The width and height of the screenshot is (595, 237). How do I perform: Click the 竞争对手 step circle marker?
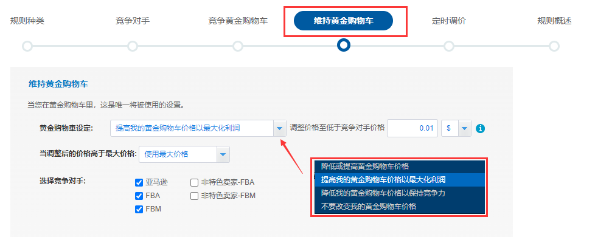tap(133, 46)
